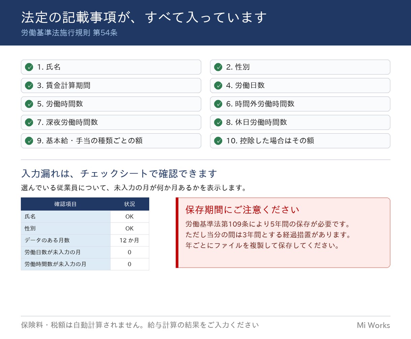Click the OK status in 氏名 row
Viewport: 411px width, 339px height.
click(x=130, y=217)
